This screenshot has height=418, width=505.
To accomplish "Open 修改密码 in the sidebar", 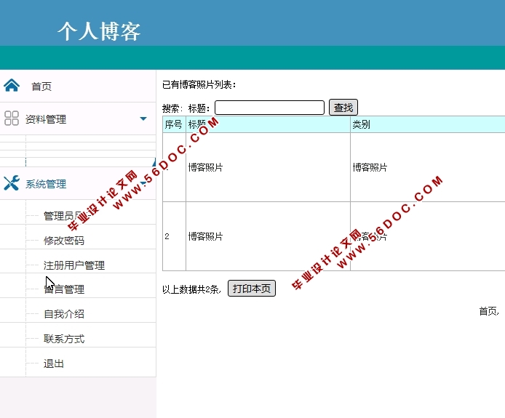I will (64, 241).
